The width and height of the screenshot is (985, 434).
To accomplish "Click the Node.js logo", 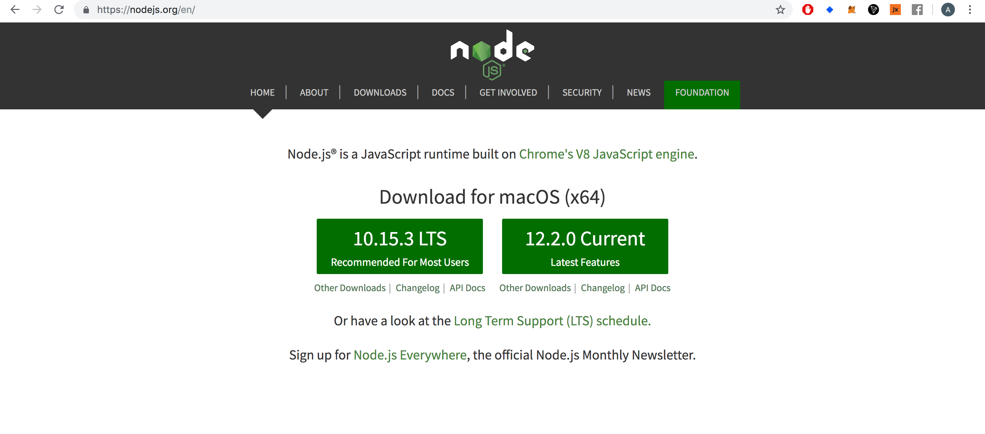I will [492, 55].
